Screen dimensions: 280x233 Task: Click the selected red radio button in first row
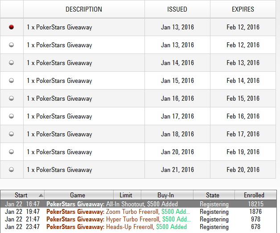12,27
